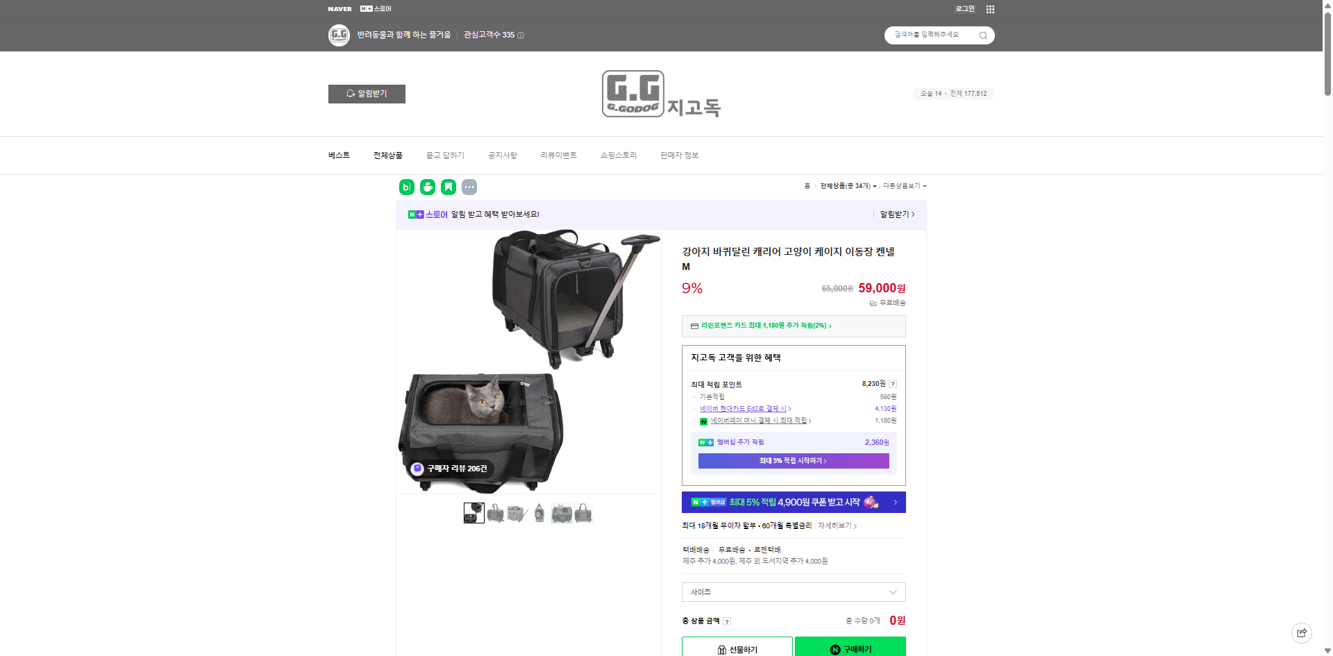Expand the 다른상품보기 dropdown

tap(905, 186)
